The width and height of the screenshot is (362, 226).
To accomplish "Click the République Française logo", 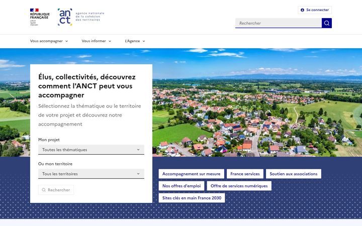I will click(x=40, y=17).
